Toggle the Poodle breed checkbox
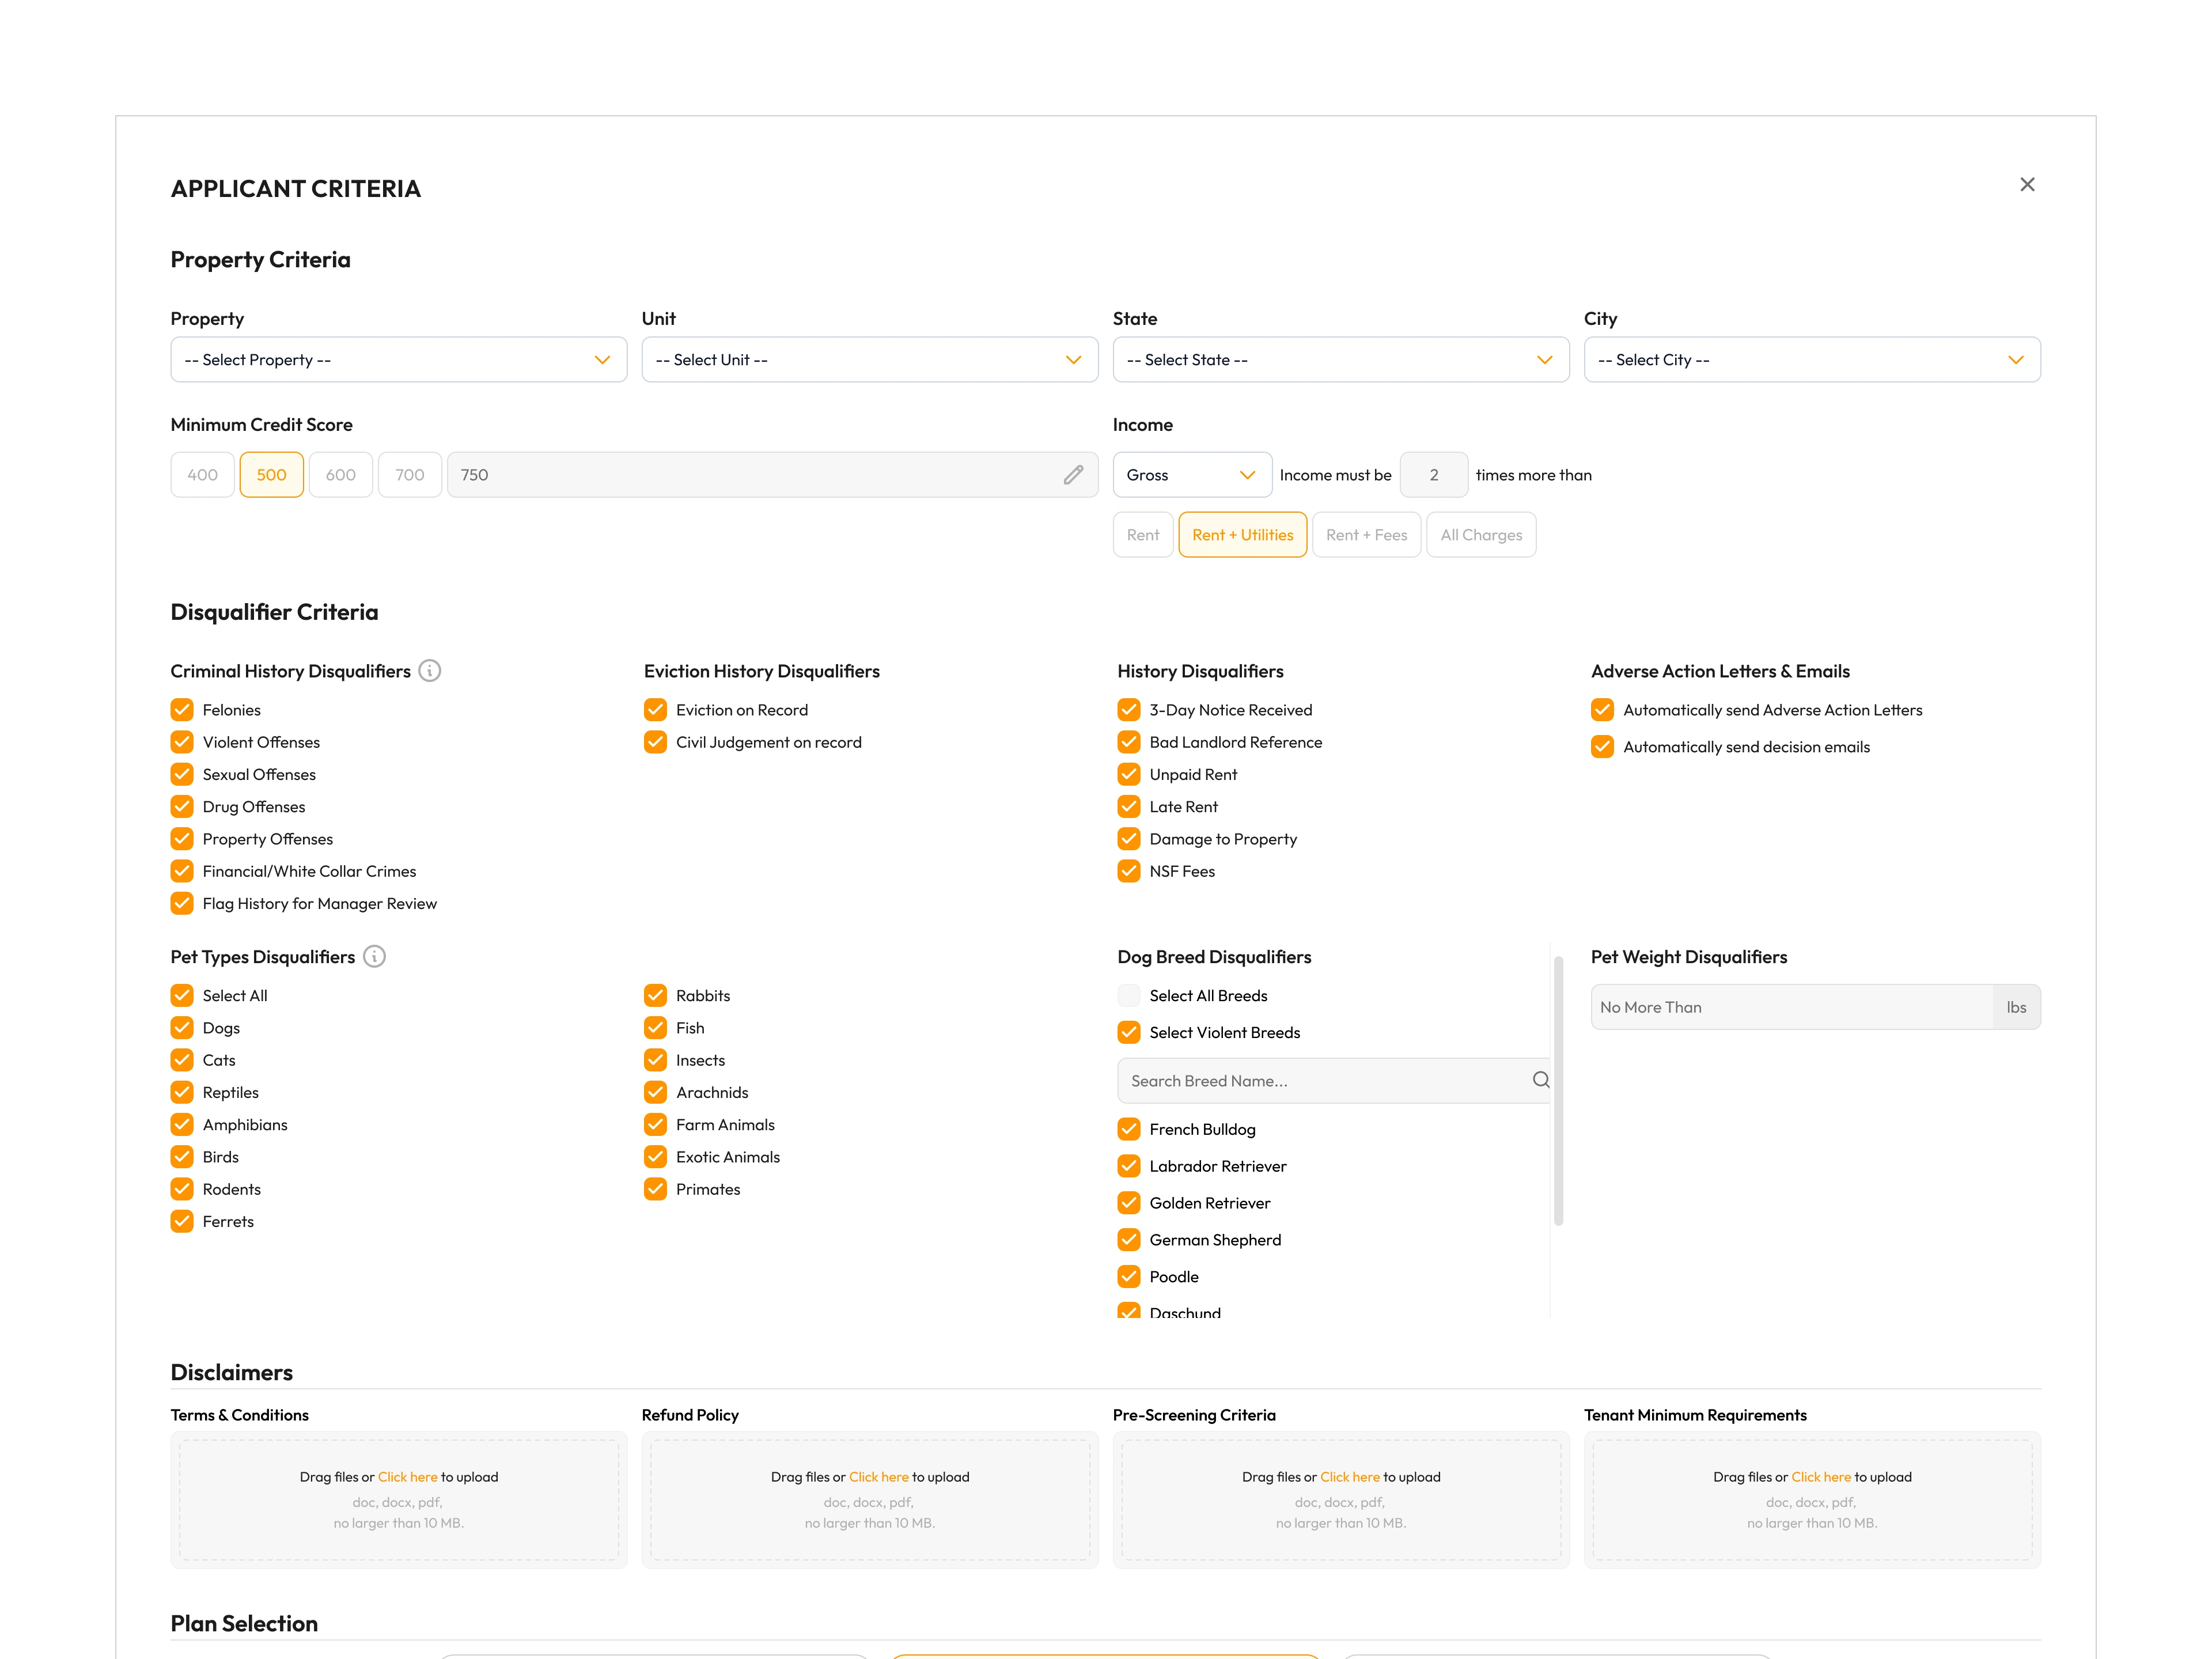The width and height of the screenshot is (2212, 1659). click(x=1129, y=1277)
